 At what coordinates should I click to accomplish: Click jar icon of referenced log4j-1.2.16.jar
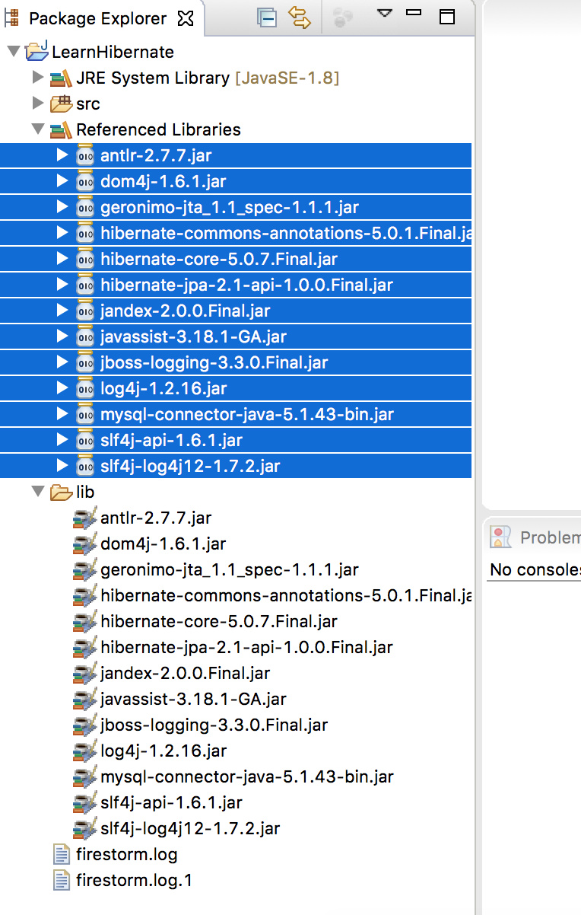[x=85, y=388]
